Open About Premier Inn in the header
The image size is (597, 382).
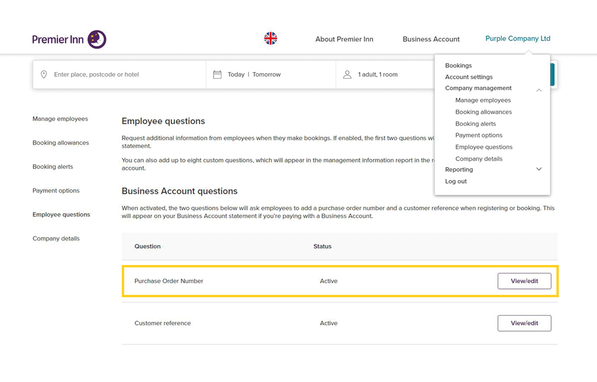[344, 39]
